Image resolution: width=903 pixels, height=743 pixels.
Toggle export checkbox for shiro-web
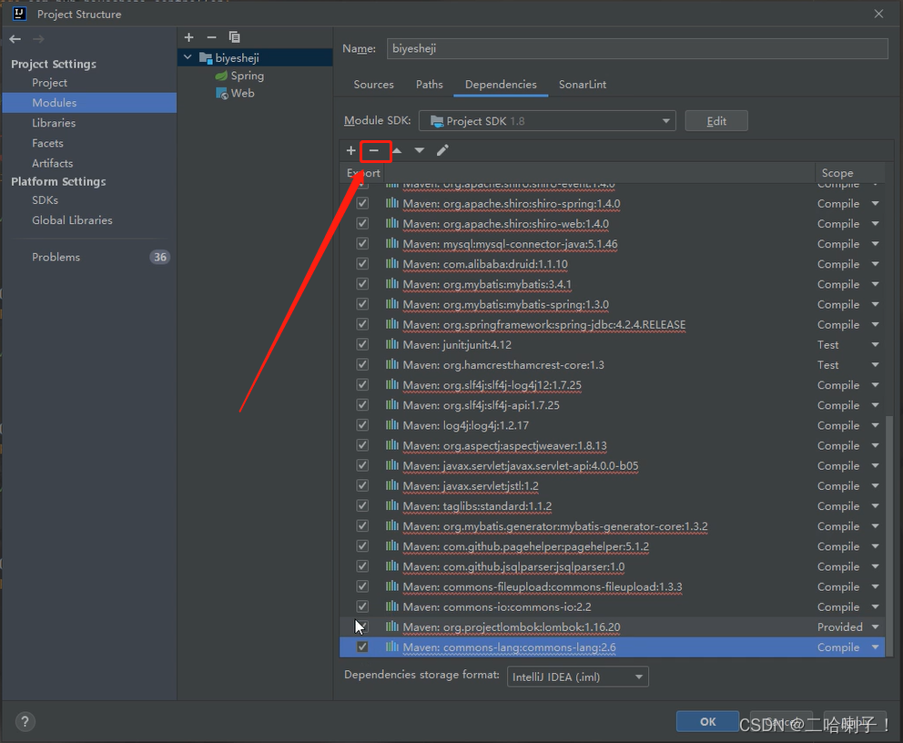362,223
